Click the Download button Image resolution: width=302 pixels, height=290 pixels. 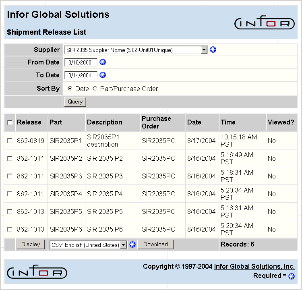point(155,244)
